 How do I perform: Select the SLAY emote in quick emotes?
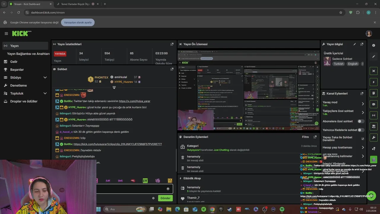point(108,181)
